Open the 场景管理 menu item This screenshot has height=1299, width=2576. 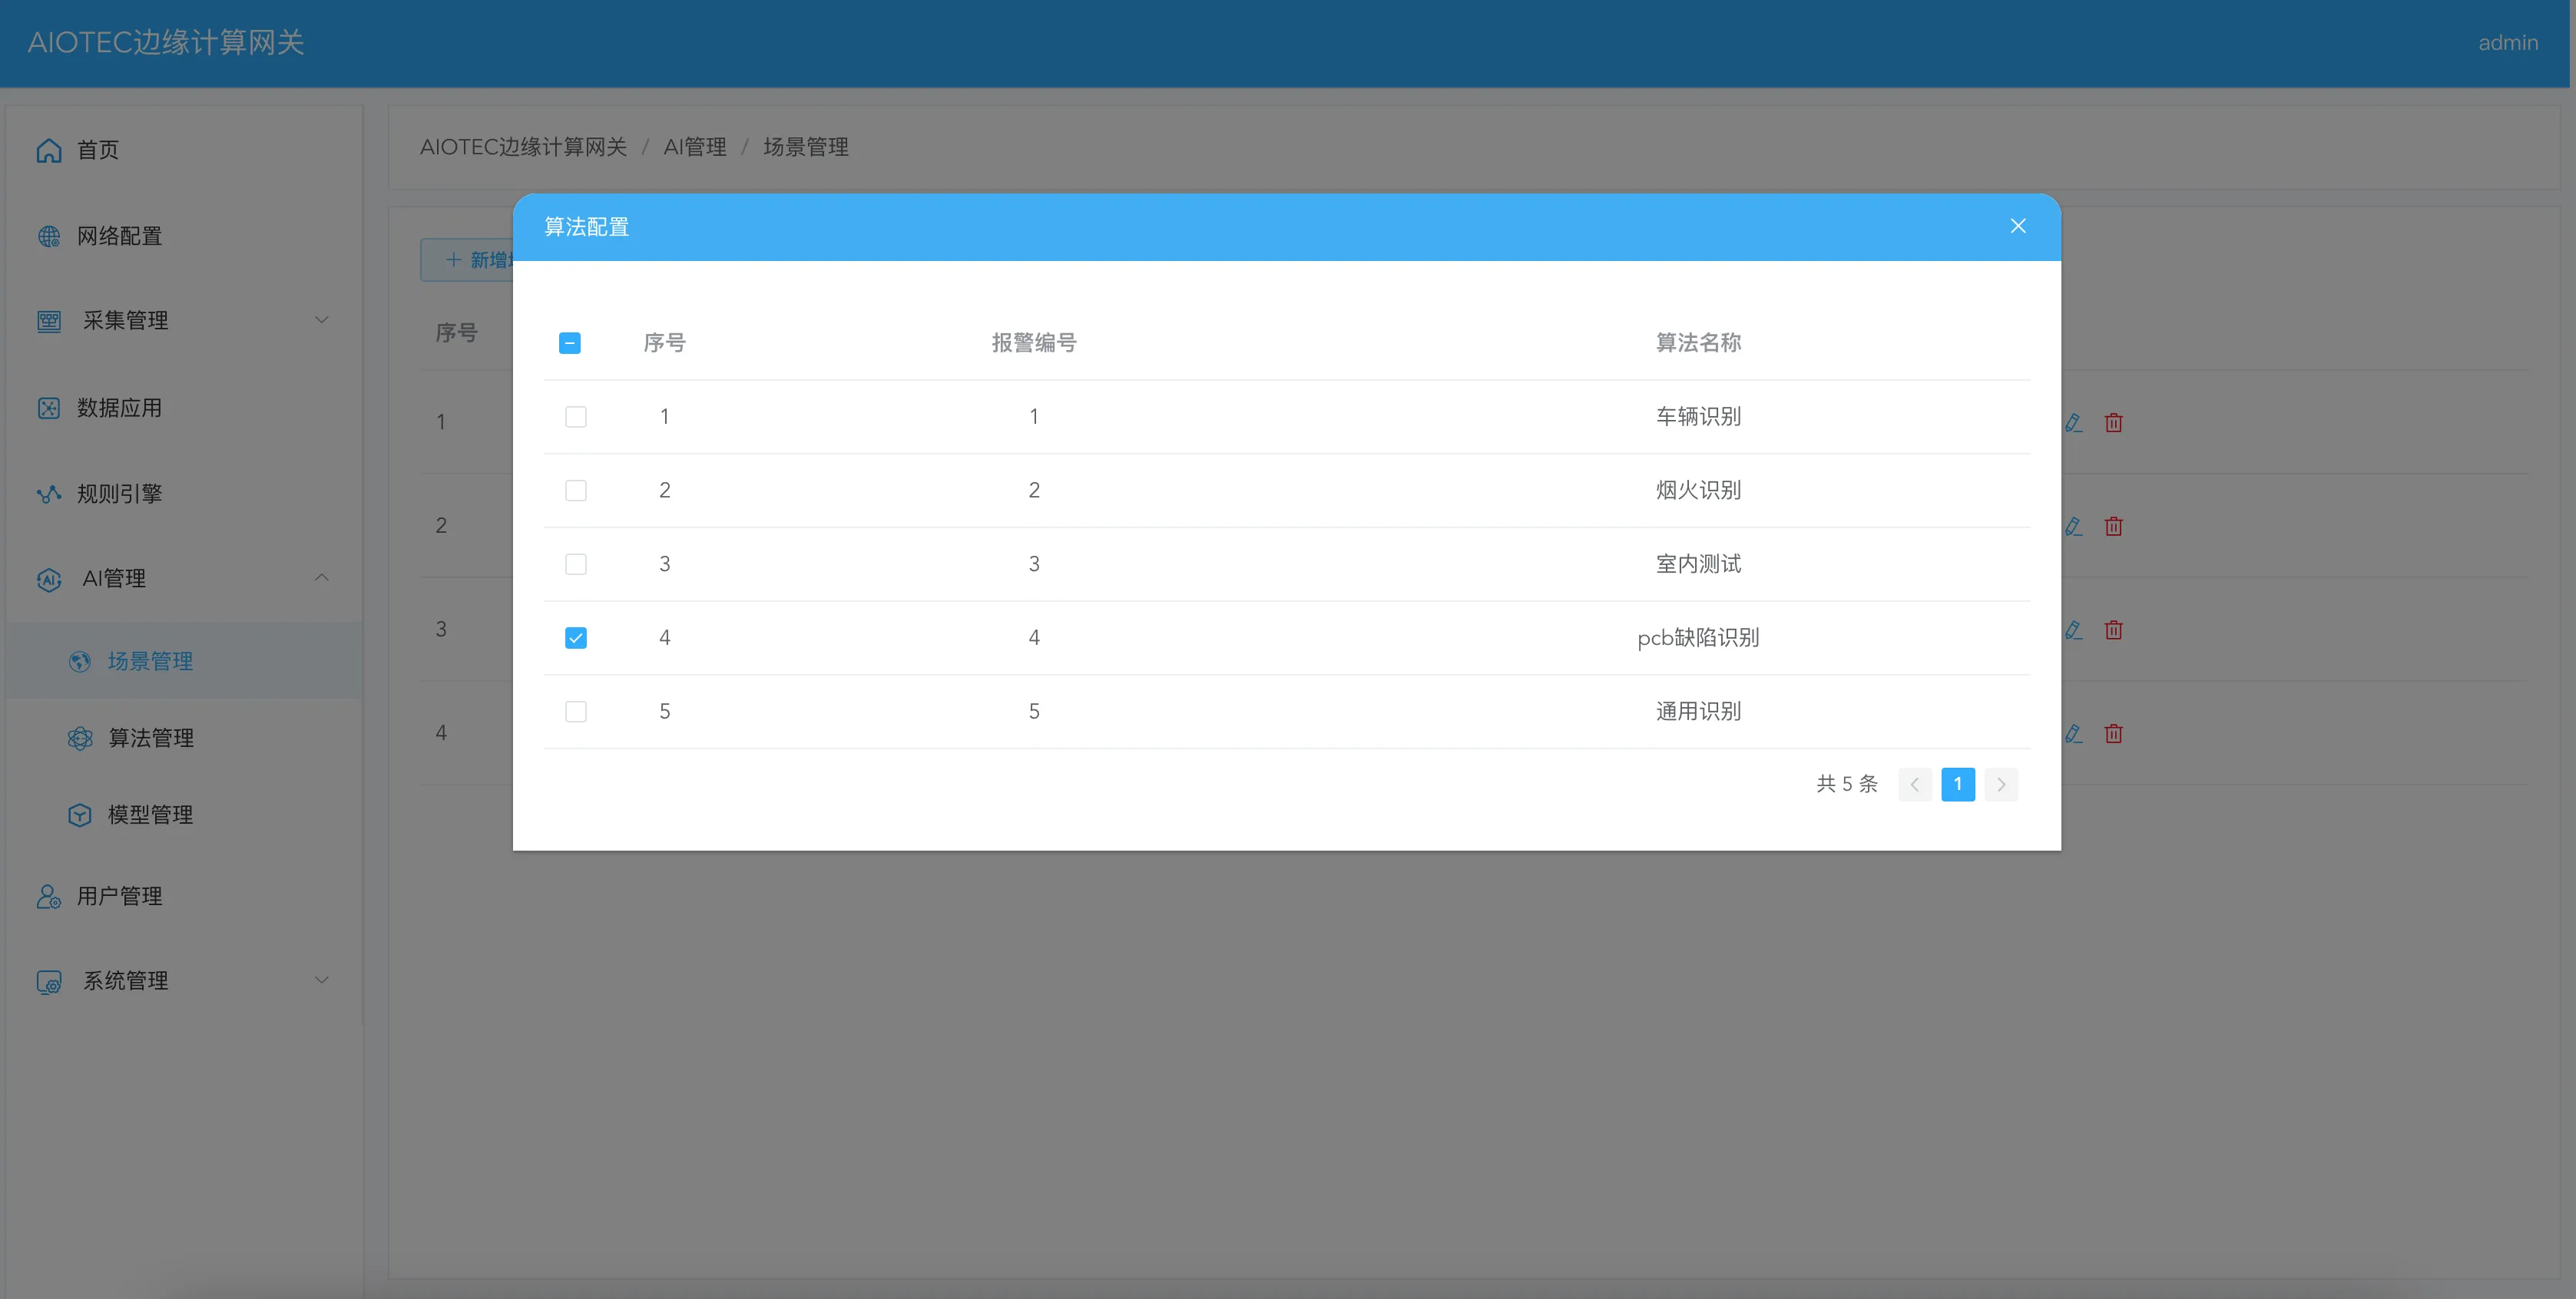pos(150,660)
